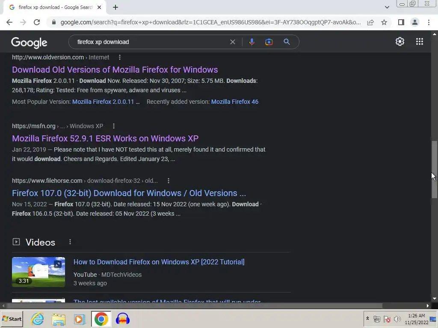The width and height of the screenshot is (438, 328).
Task: Open options for the msfn.org result
Action: point(114,126)
